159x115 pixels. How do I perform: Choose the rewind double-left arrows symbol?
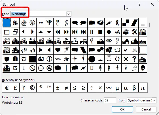58,32
